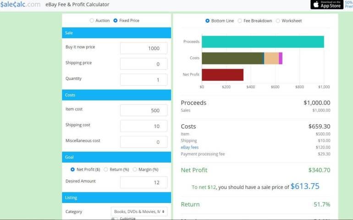Click the Sale section header
Viewport: 353px width, 220px height.
[x=116, y=33]
